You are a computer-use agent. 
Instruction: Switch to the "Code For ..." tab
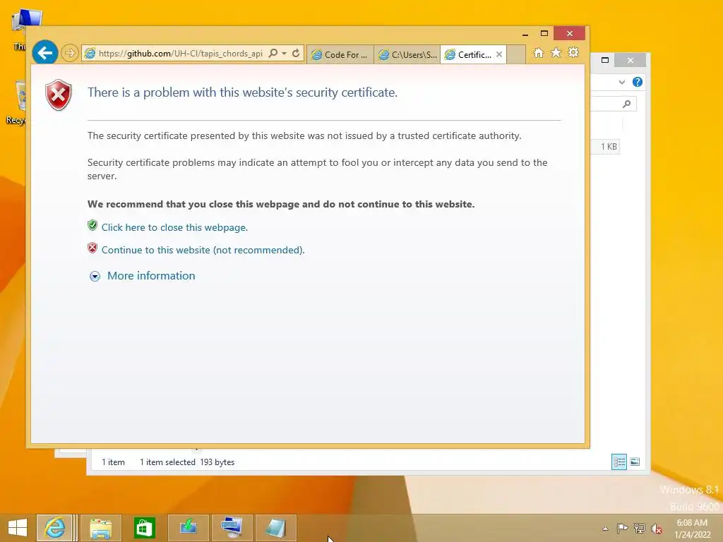point(340,55)
